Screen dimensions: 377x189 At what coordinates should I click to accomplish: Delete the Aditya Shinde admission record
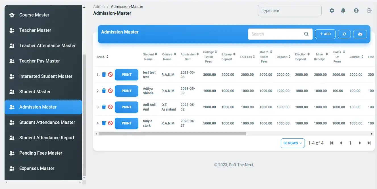[104, 91]
